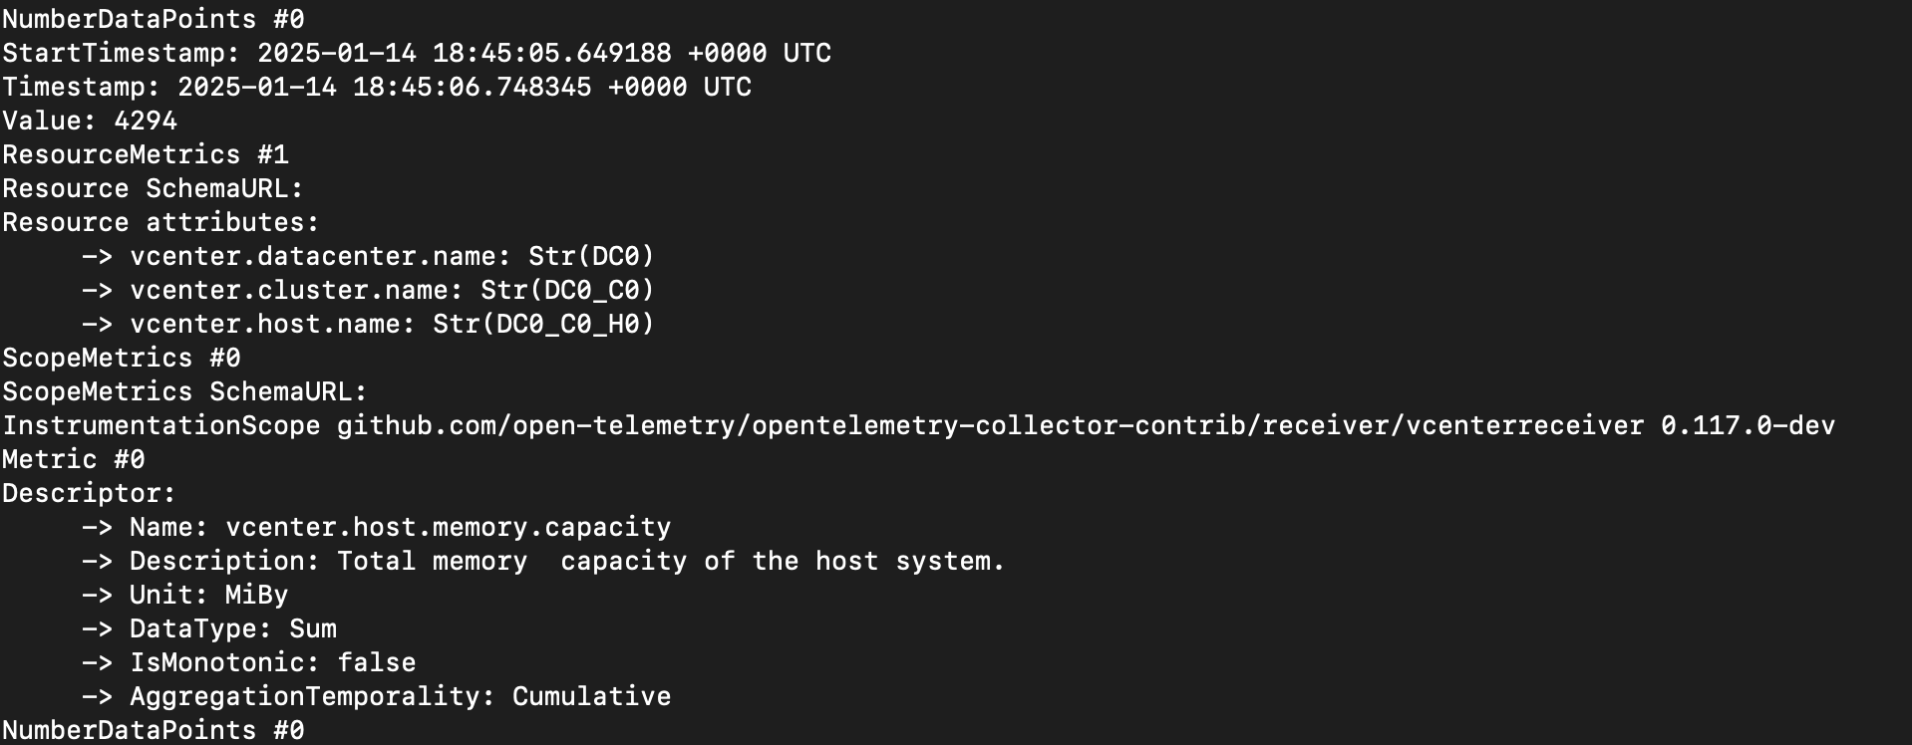Select the ResourceMetrics #1 heading line
The height and width of the screenshot is (745, 1912).
146,154
